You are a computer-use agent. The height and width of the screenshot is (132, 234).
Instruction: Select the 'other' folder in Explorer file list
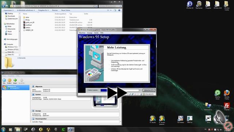(27, 17)
